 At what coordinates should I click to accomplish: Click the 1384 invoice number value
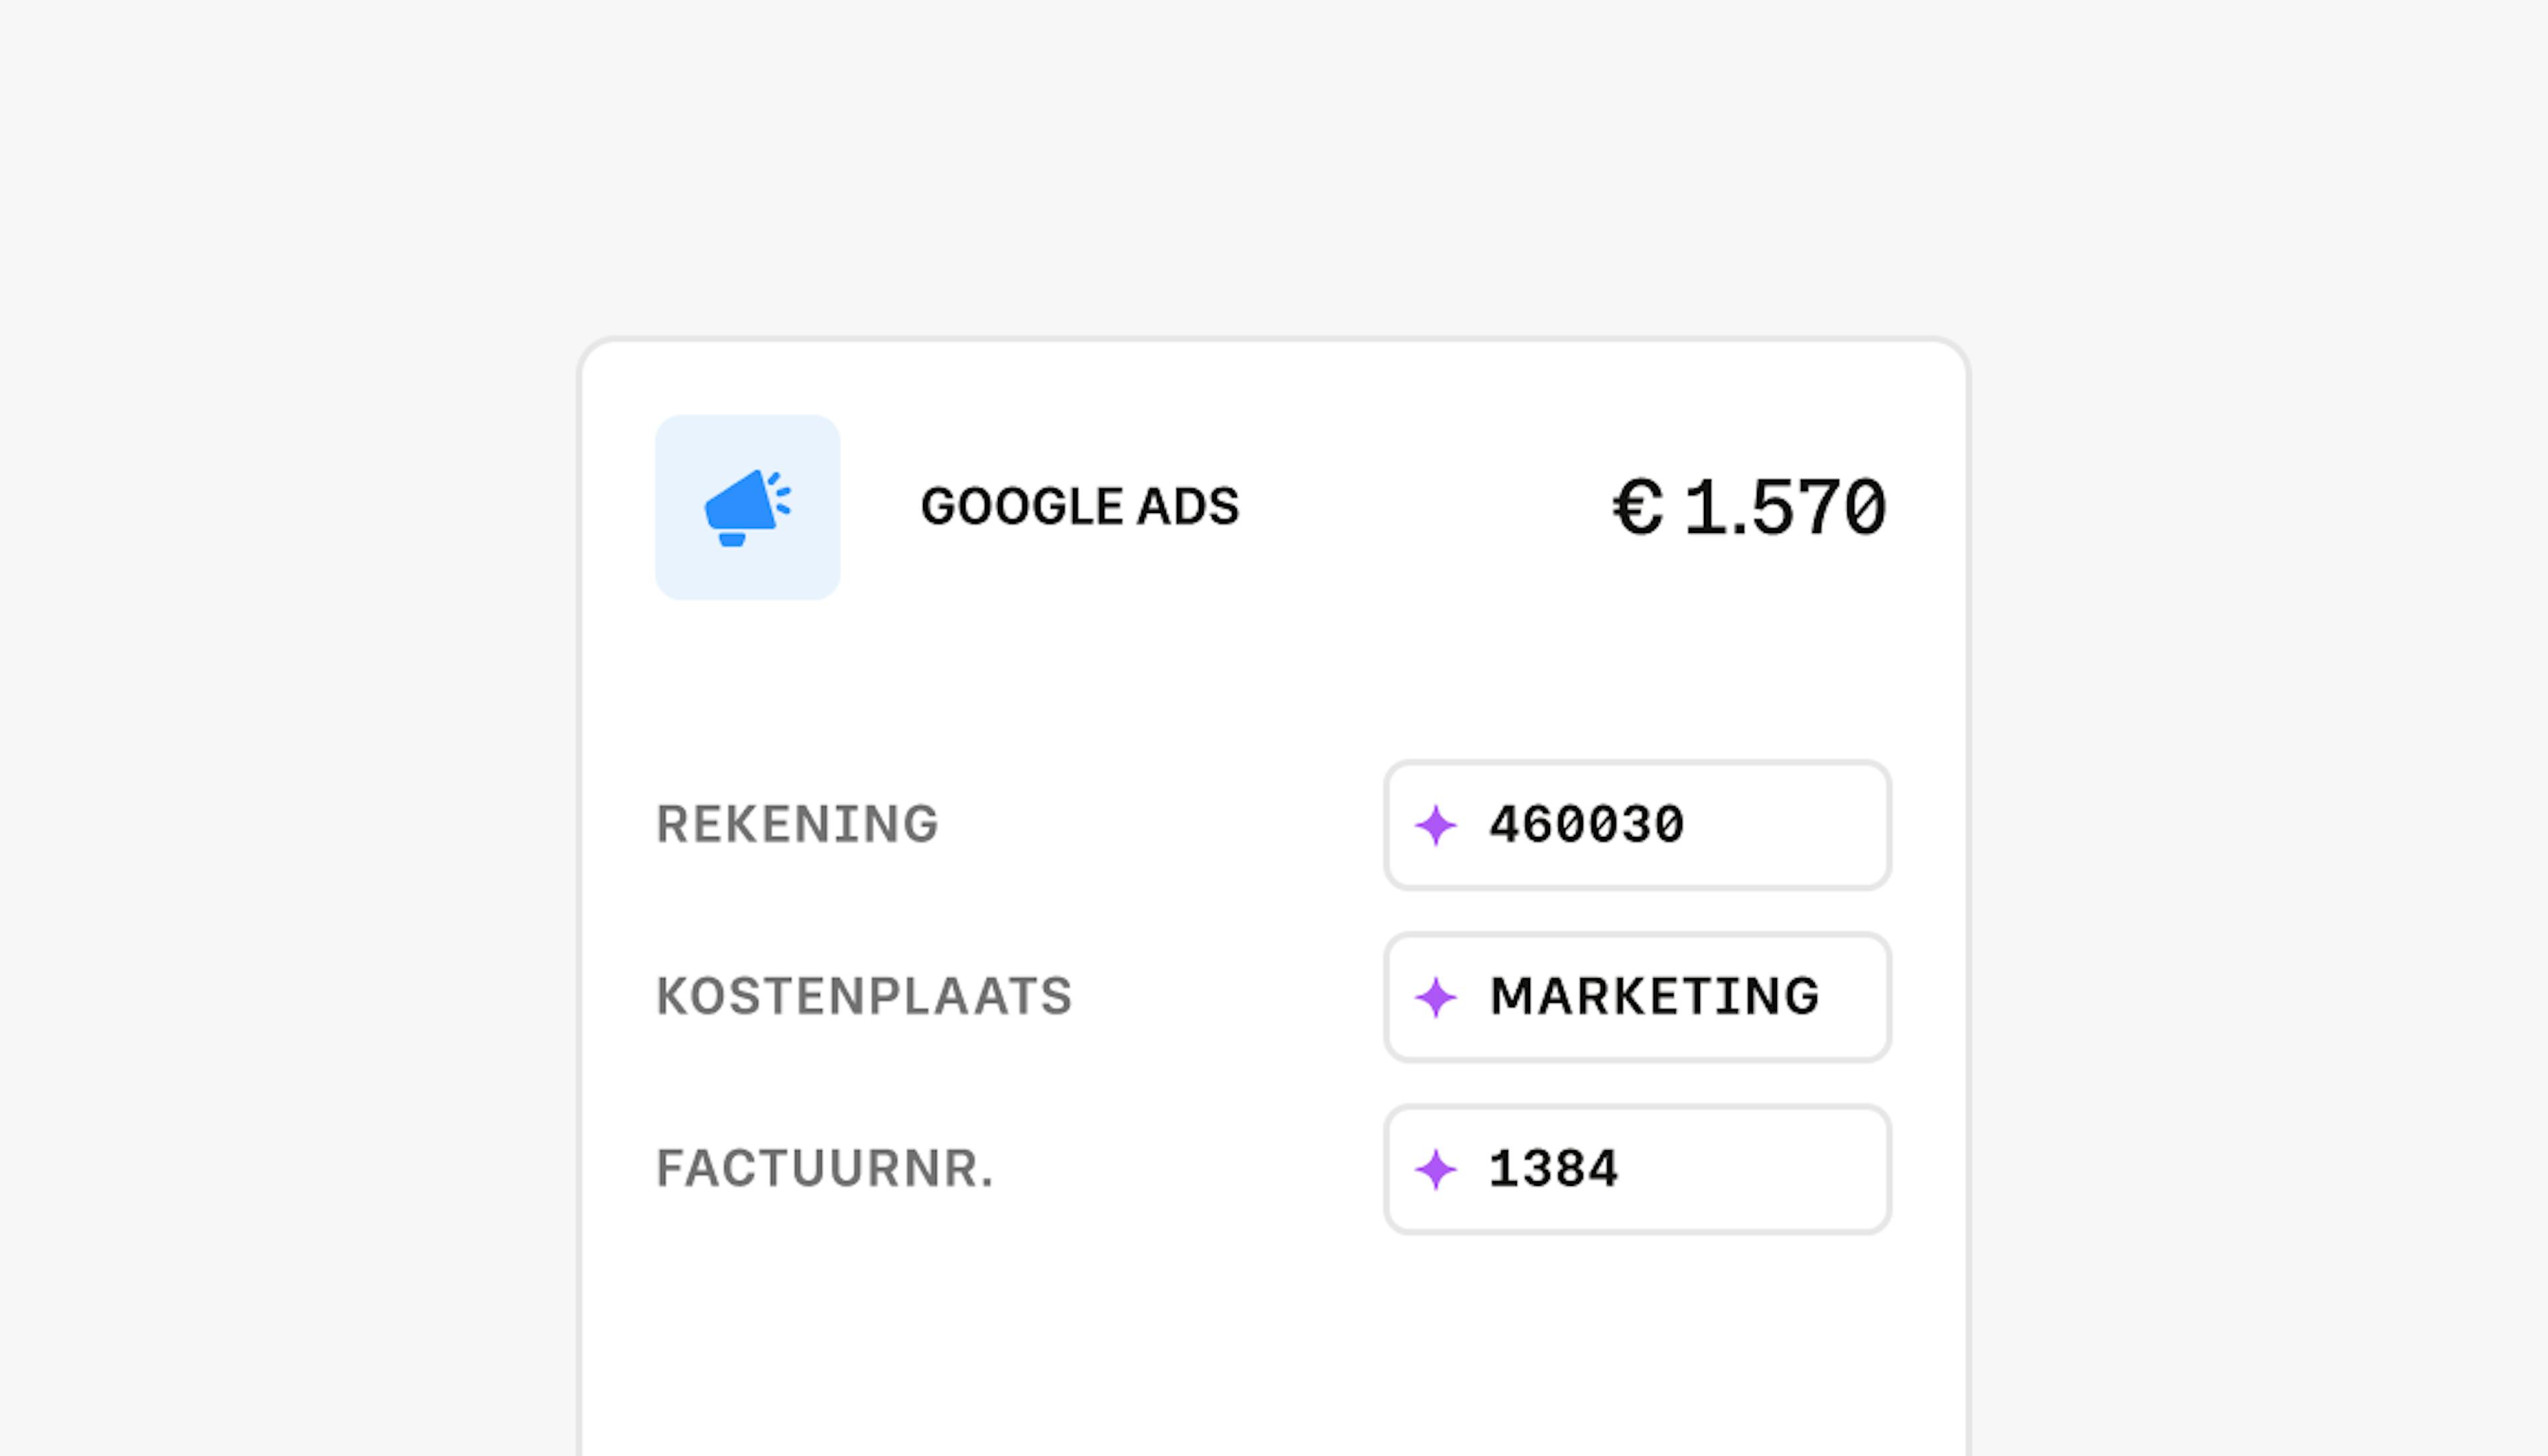point(1555,1168)
